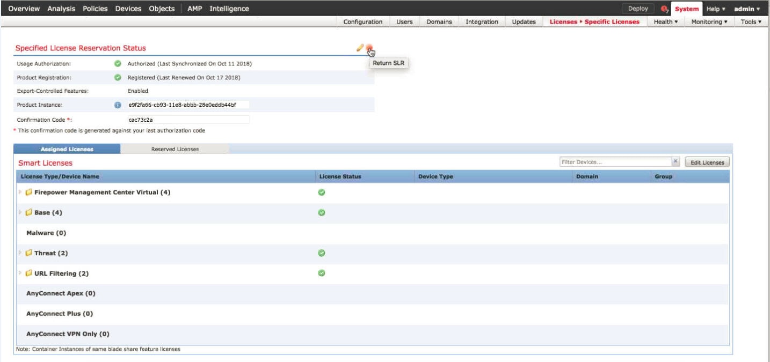Switch to the Reserved Licenses tab
The height and width of the screenshot is (362, 770).
pos(175,149)
